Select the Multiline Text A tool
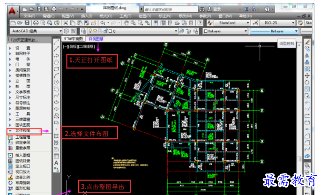 [x=56, y=163]
